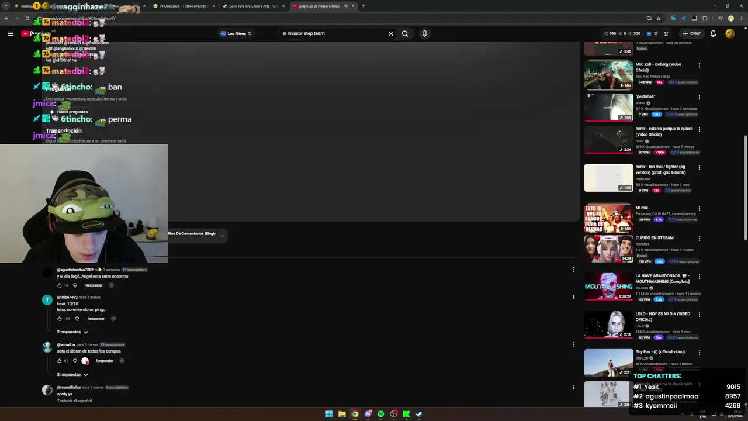Reply to @wmwlLw's comment
The image size is (748, 421).
[104, 361]
